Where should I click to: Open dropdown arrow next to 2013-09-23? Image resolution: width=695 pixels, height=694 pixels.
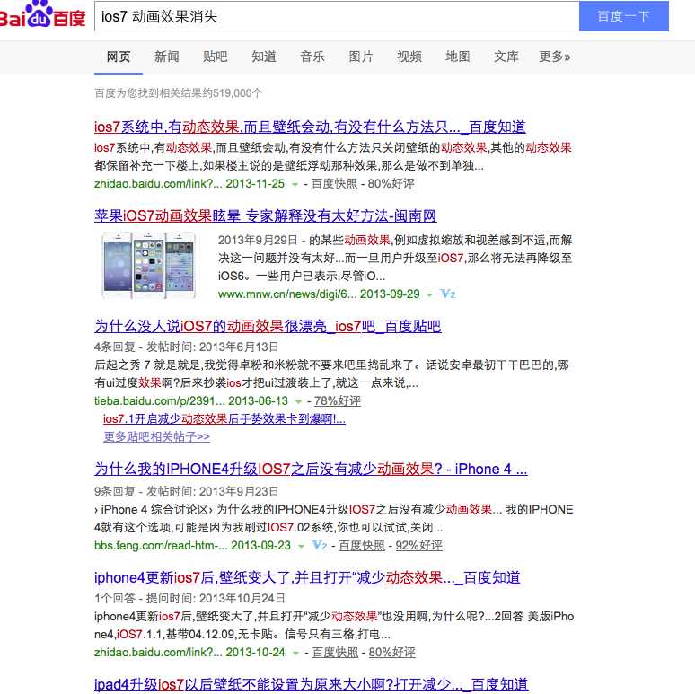click(x=302, y=546)
